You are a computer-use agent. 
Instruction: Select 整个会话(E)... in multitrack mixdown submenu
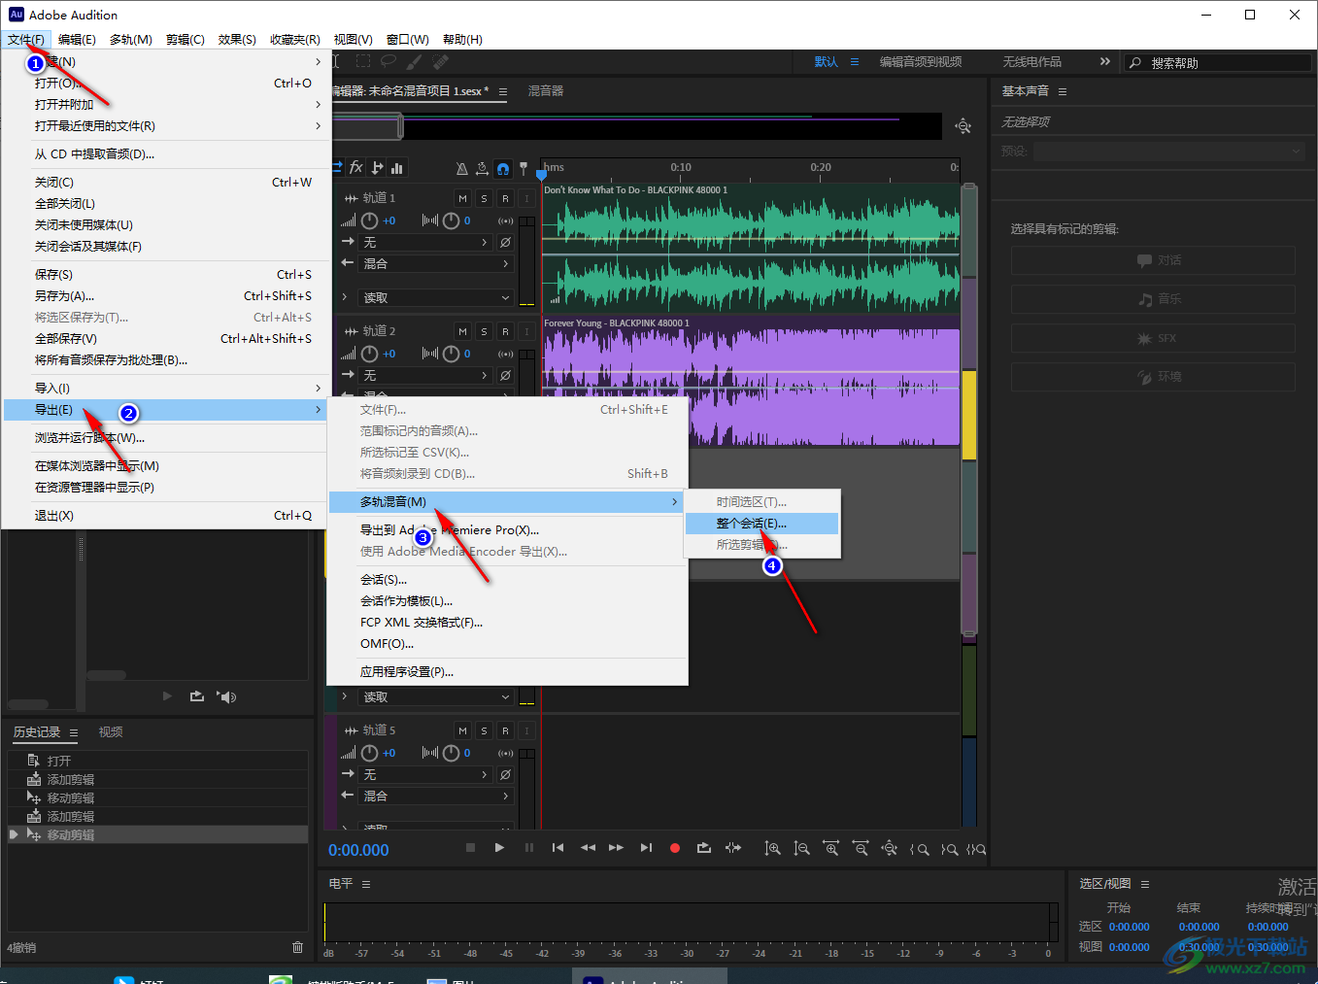[x=761, y=524]
